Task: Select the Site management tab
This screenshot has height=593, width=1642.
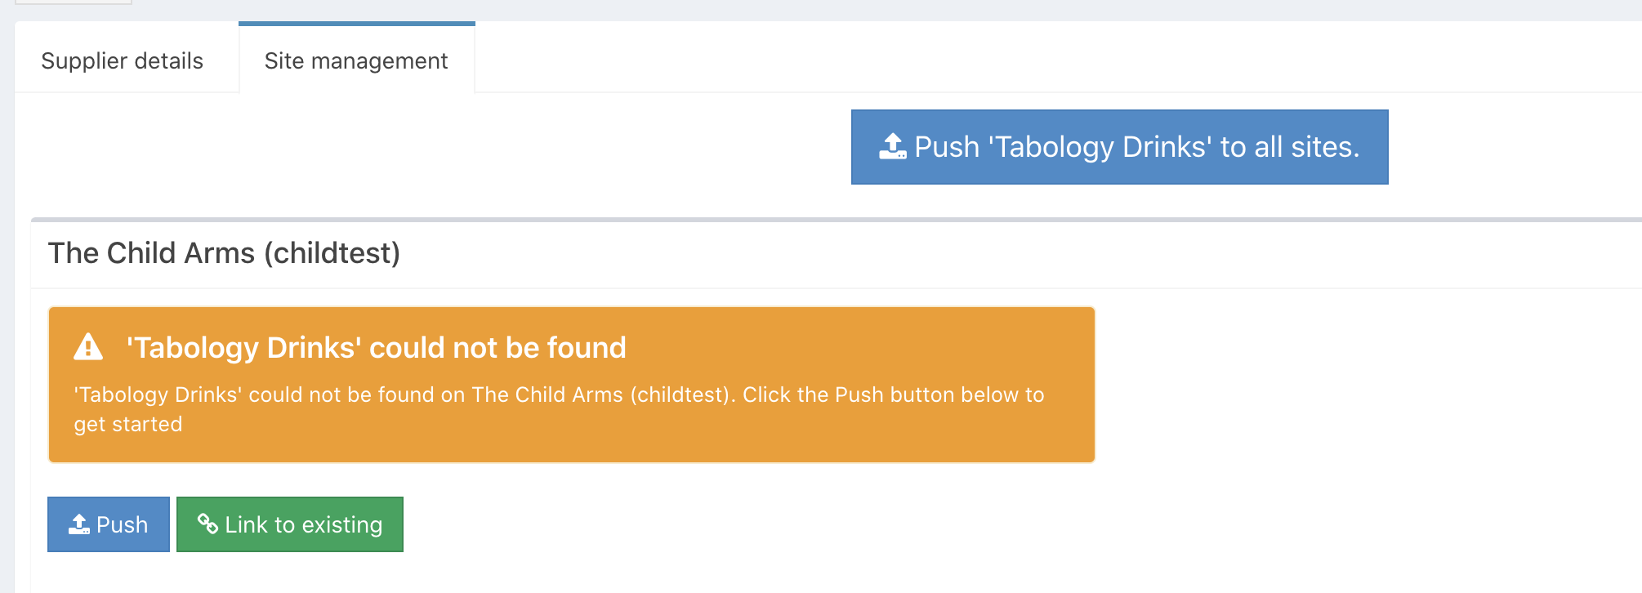Action: pos(356,61)
